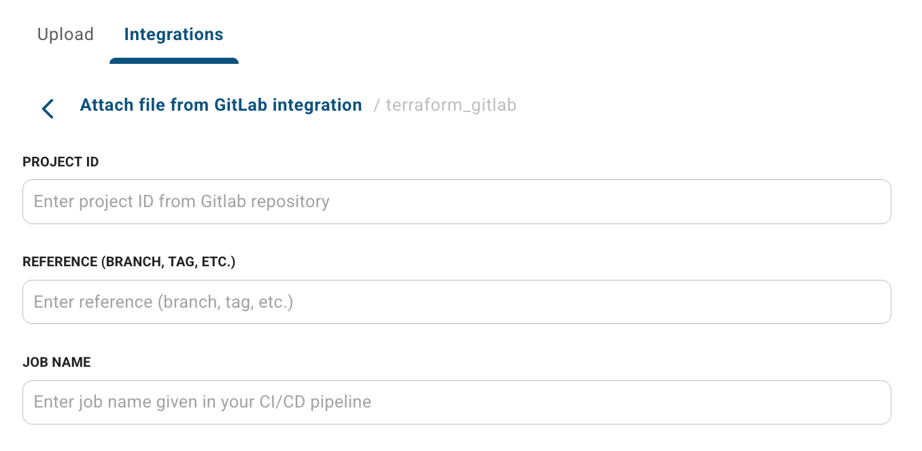This screenshot has height=451, width=922.
Task: Click the Attach file from GitLab integration heading
Action: pos(221,105)
